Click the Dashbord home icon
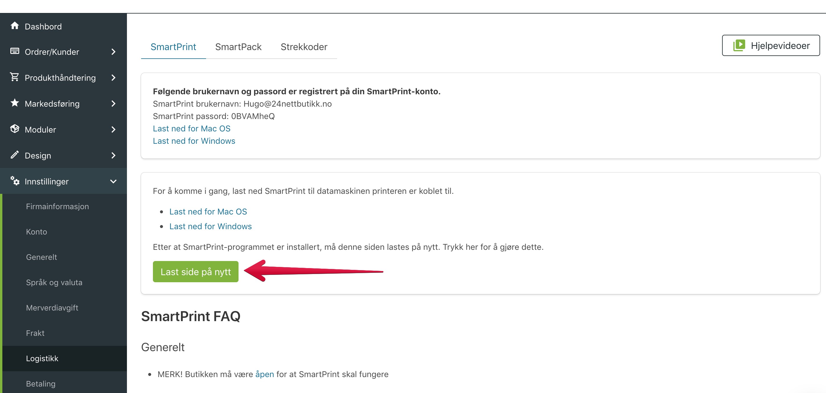 [x=14, y=26]
